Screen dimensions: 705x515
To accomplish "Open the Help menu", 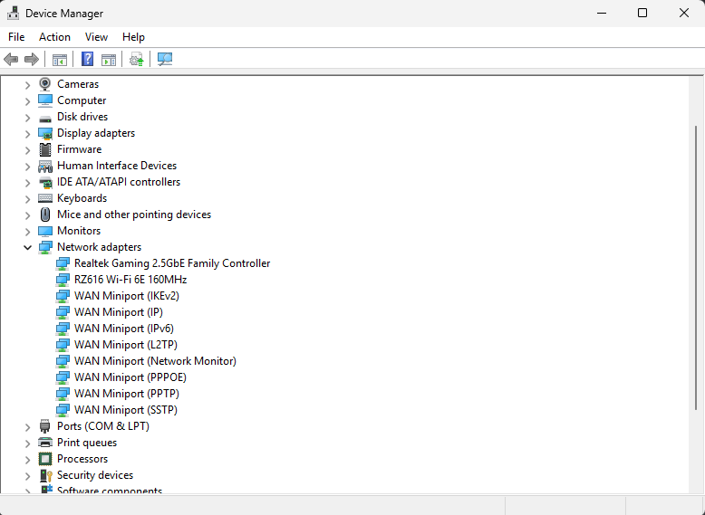I will [133, 37].
